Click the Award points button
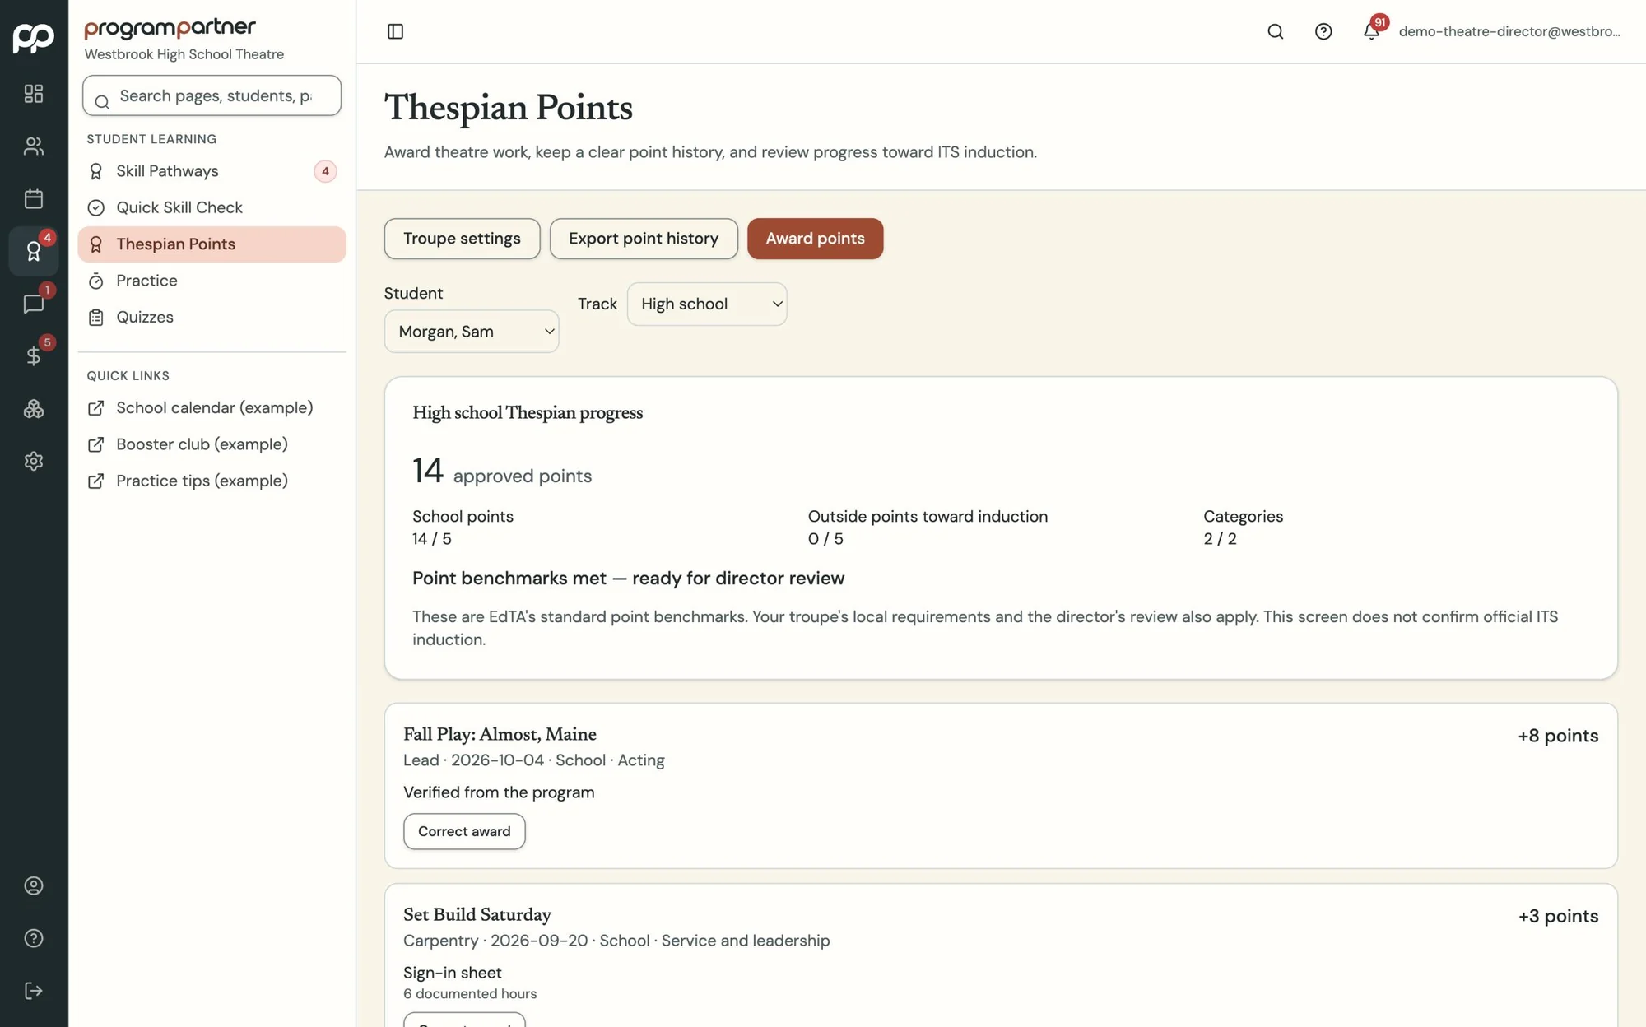Image resolution: width=1646 pixels, height=1027 pixels. 815,239
